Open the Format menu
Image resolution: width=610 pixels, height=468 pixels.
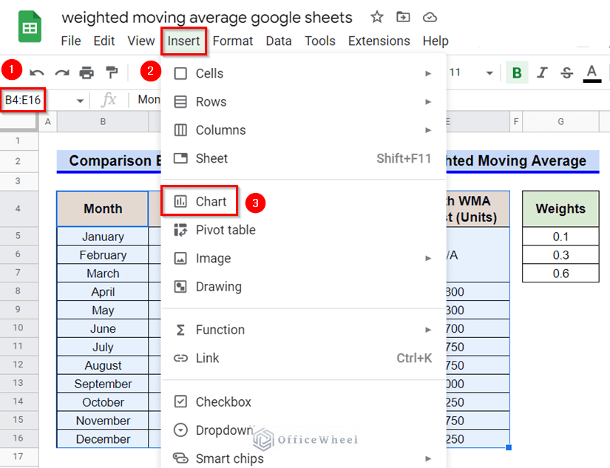(x=232, y=41)
